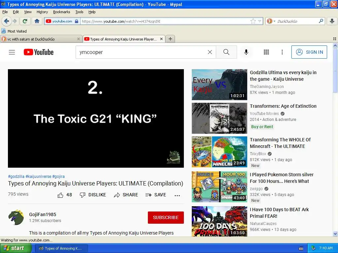This screenshot has height=253, width=338.
Task: Open the History menu
Action: pyautogui.click(x=42, y=12)
